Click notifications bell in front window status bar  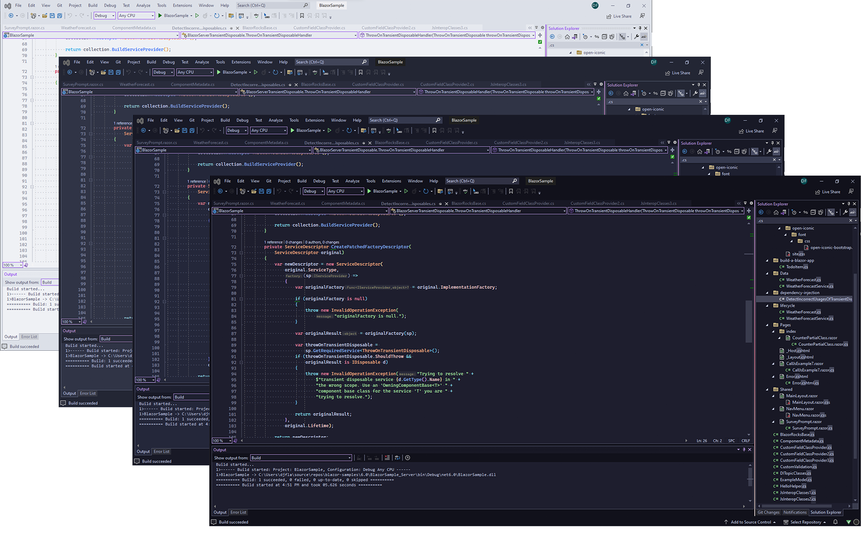point(835,522)
